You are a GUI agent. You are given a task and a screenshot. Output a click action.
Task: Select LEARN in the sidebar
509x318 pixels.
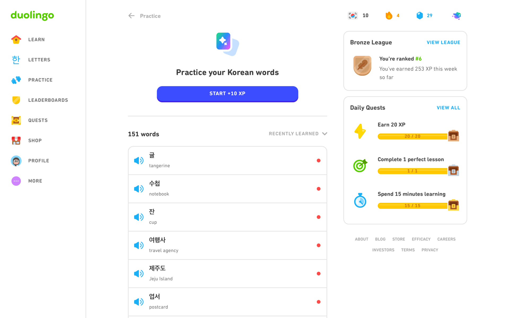coord(37,39)
